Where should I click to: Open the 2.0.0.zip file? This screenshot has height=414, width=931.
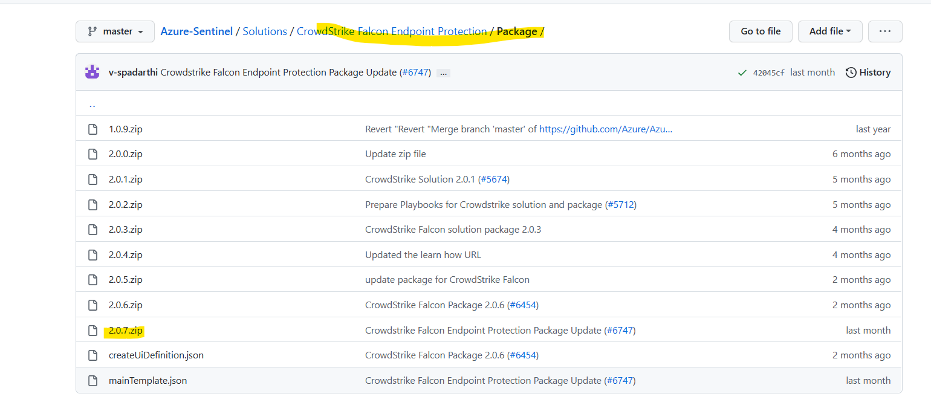(126, 154)
